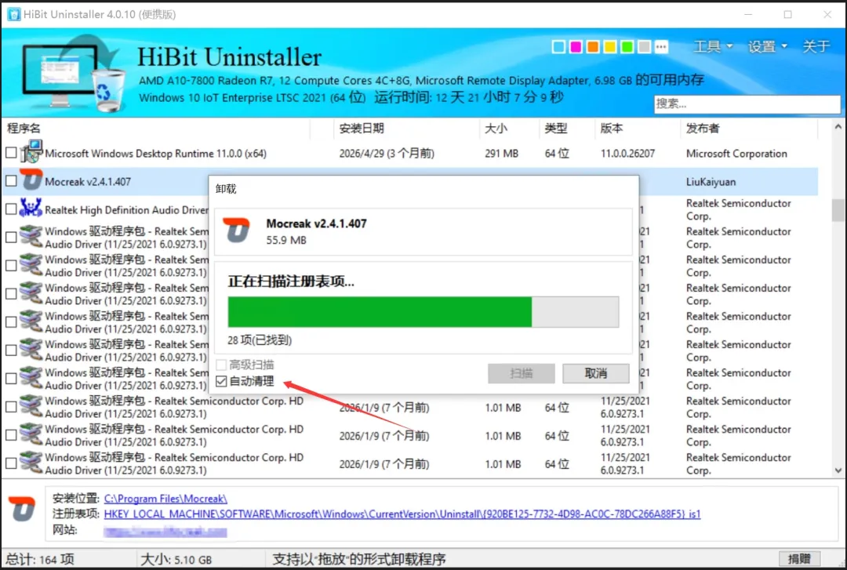Click the 28 项(已找到) text in the dialog

point(260,339)
